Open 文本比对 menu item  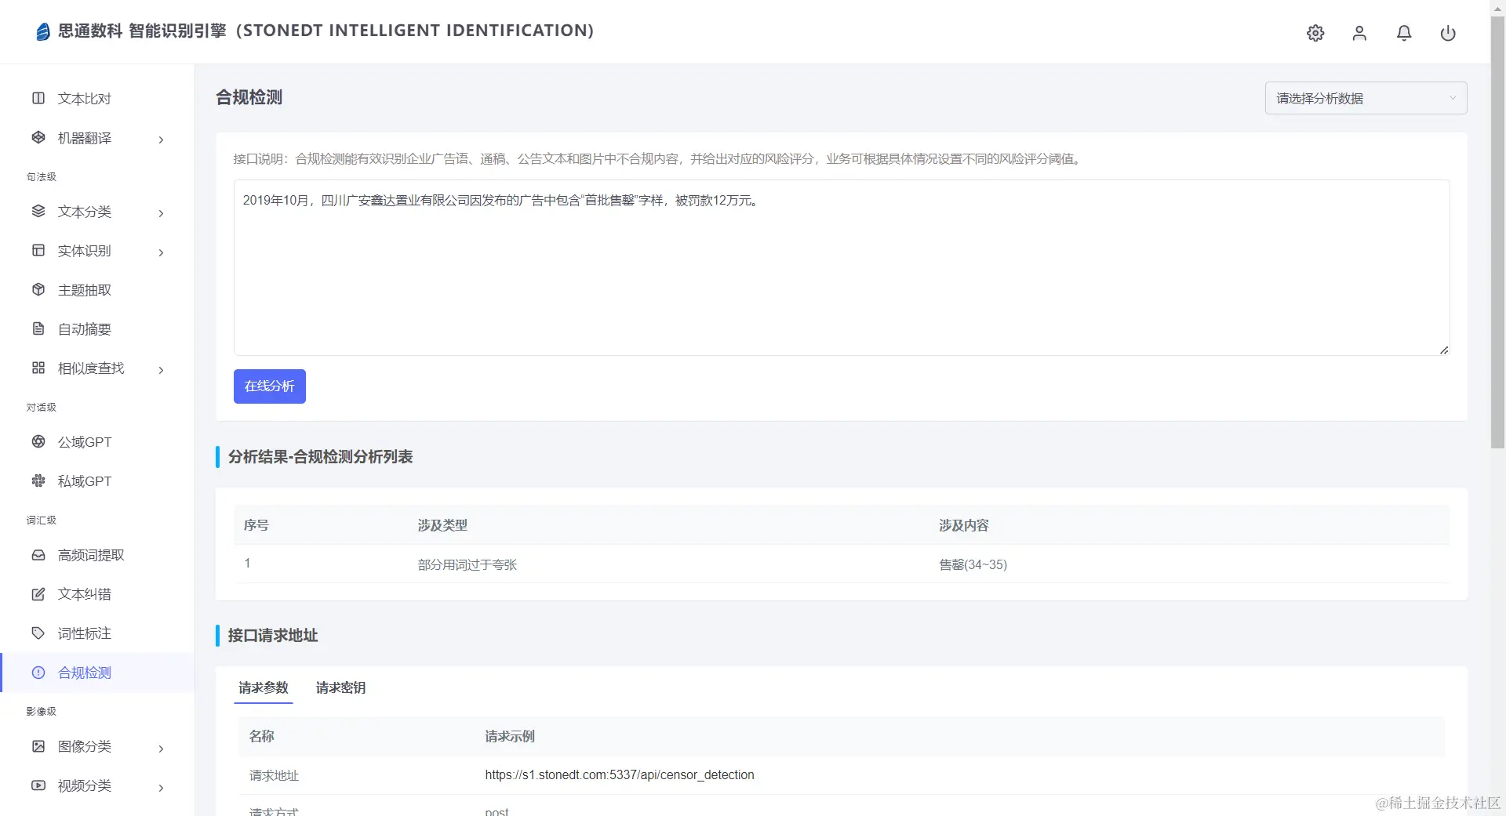(97, 99)
